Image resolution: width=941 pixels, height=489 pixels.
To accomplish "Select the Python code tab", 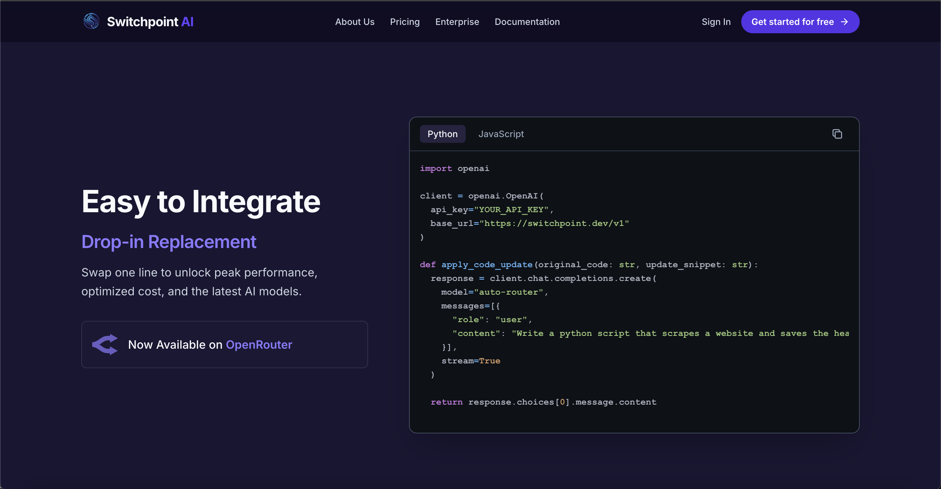I will pos(442,134).
